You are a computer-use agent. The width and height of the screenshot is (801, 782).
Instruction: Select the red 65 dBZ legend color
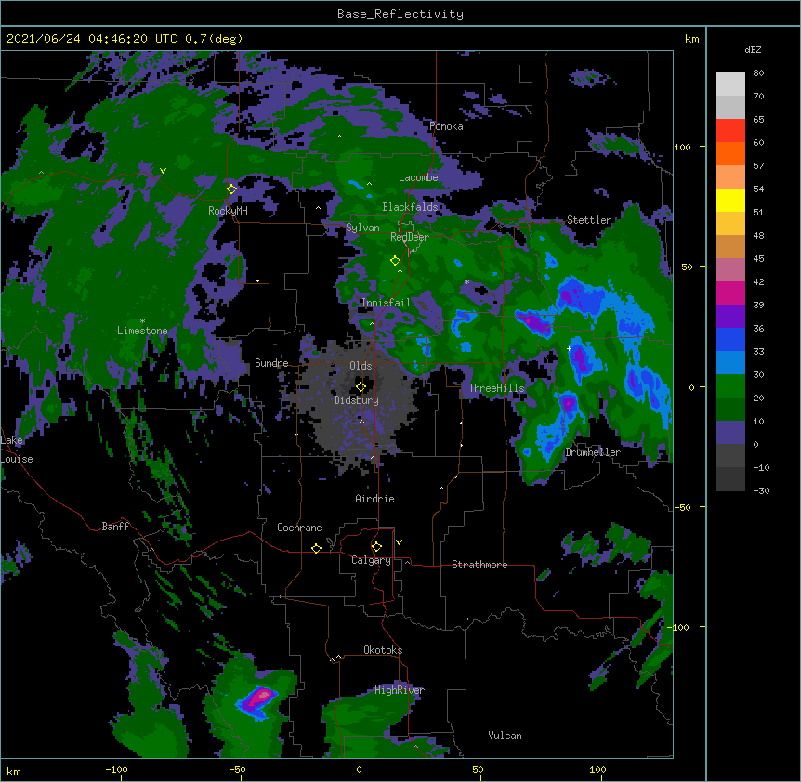click(730, 130)
